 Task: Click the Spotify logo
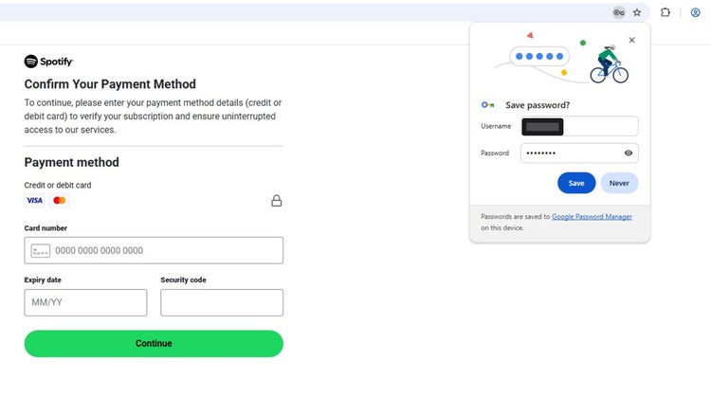48,62
